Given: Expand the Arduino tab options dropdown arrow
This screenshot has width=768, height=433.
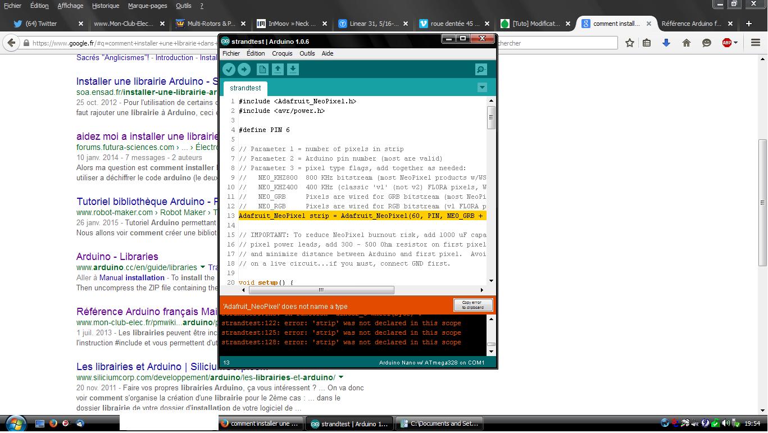Looking at the screenshot, I should 482,88.
